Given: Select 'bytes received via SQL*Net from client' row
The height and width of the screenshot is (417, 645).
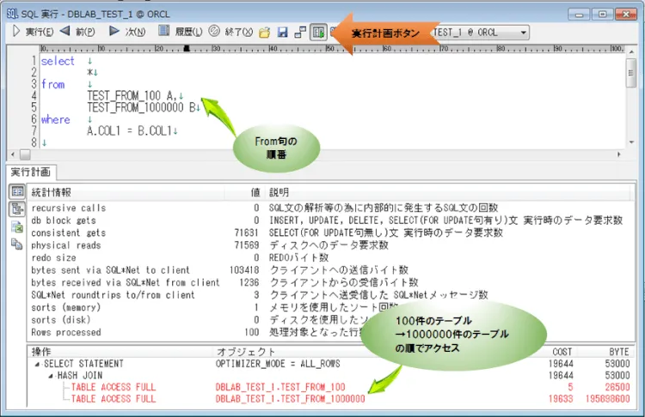Looking at the screenshot, I should (x=329, y=282).
